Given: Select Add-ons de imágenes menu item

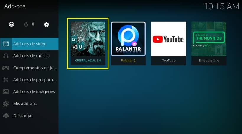Looking at the screenshot, I should point(29,92).
